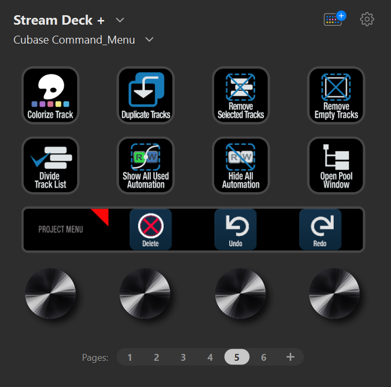The width and height of the screenshot is (391, 387).
Task: Select the Undo touch strip icon
Action: click(x=236, y=229)
